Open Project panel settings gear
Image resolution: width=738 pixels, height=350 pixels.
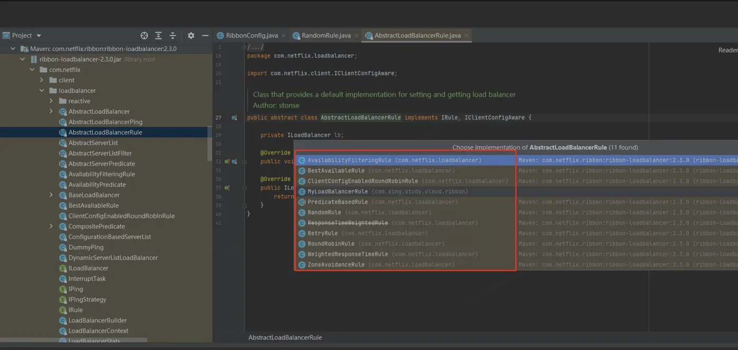pyautogui.click(x=191, y=35)
